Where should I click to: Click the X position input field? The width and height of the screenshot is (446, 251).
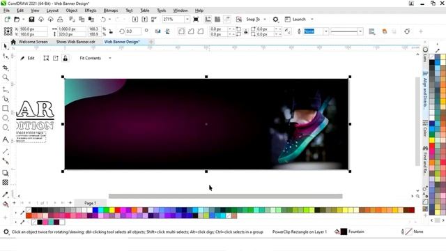tap(33, 29)
